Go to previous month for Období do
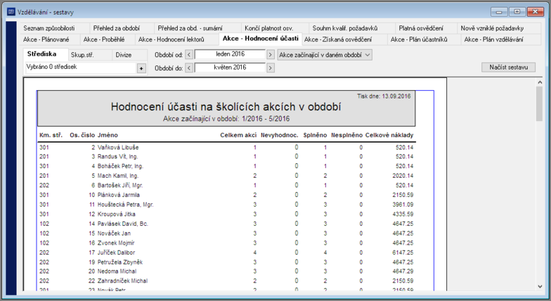Image resolution: width=551 pixels, height=301 pixels. coord(189,68)
